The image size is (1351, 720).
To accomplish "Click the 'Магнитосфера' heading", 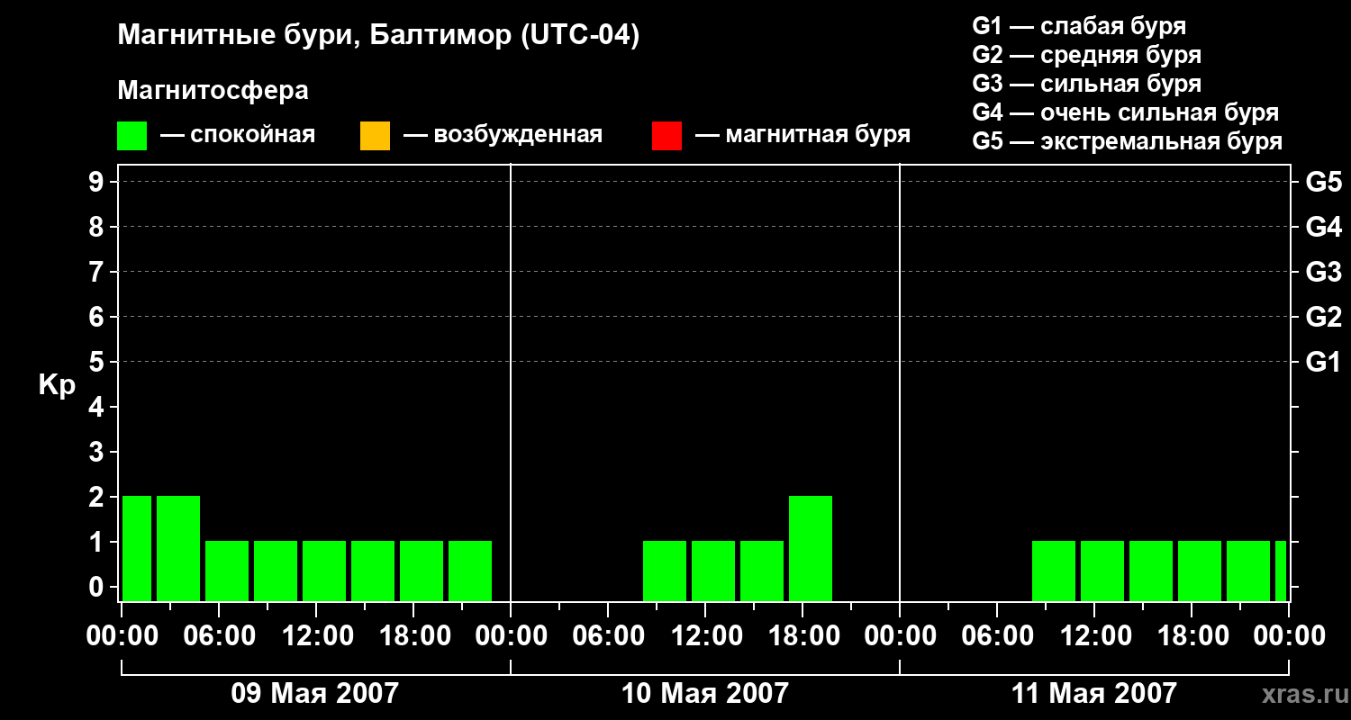I will tap(213, 92).
